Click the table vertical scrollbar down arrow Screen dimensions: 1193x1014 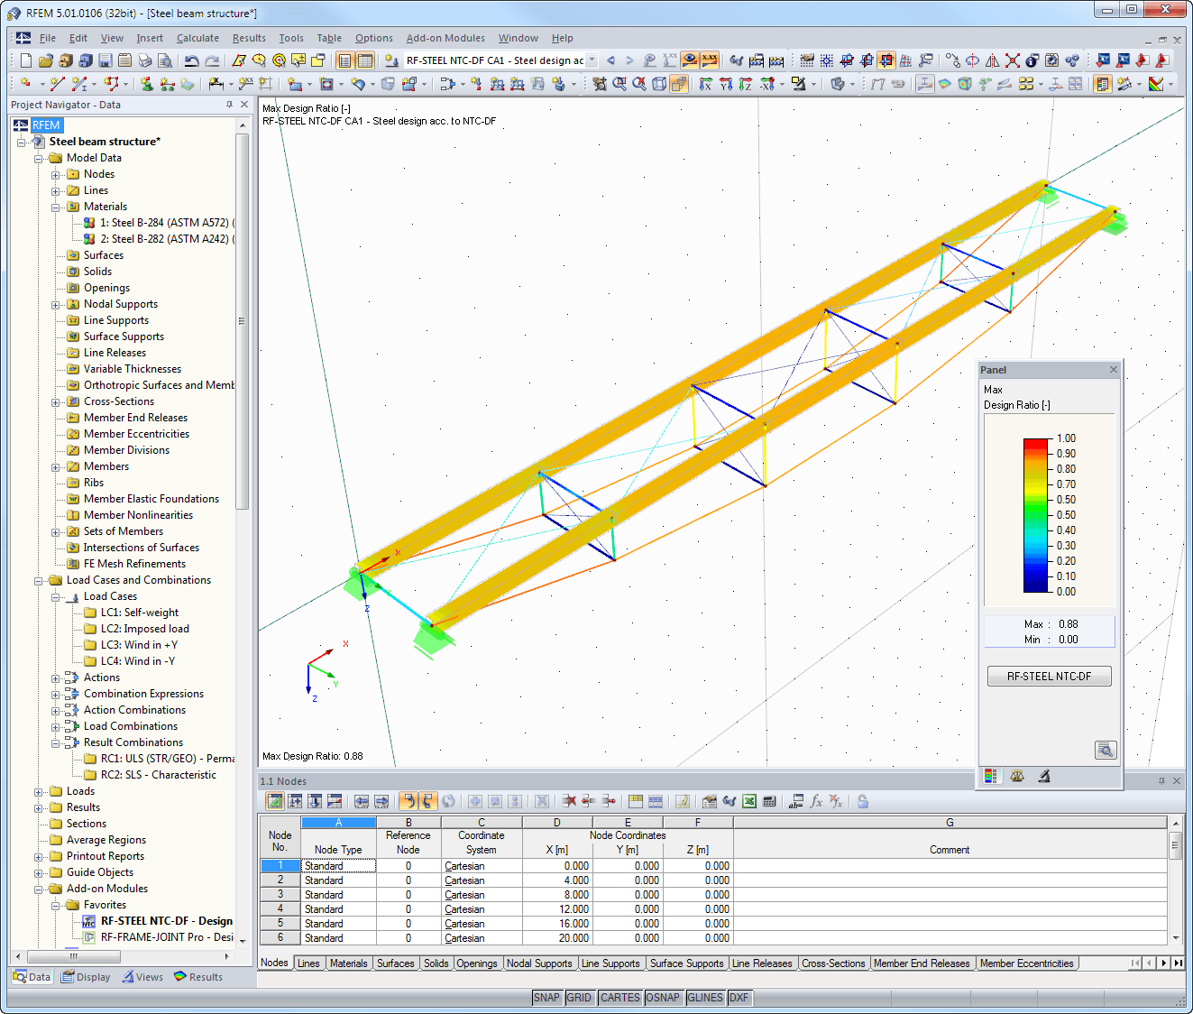1175,938
